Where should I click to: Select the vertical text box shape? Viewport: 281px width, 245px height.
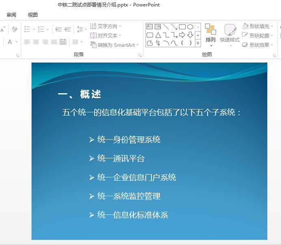pyautogui.click(x=158, y=27)
